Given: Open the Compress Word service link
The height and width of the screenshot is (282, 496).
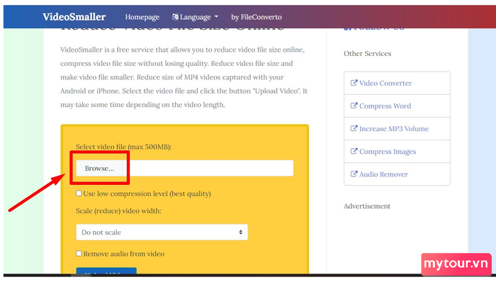Looking at the screenshot, I should 385,106.
